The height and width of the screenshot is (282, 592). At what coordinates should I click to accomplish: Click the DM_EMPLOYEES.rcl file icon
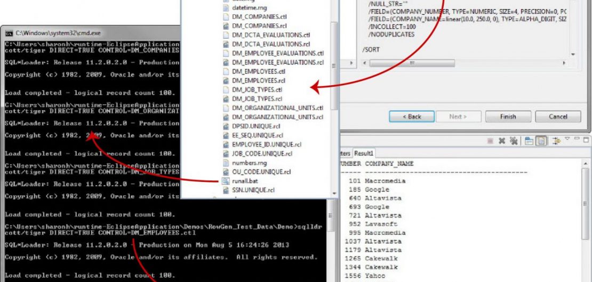click(x=226, y=80)
